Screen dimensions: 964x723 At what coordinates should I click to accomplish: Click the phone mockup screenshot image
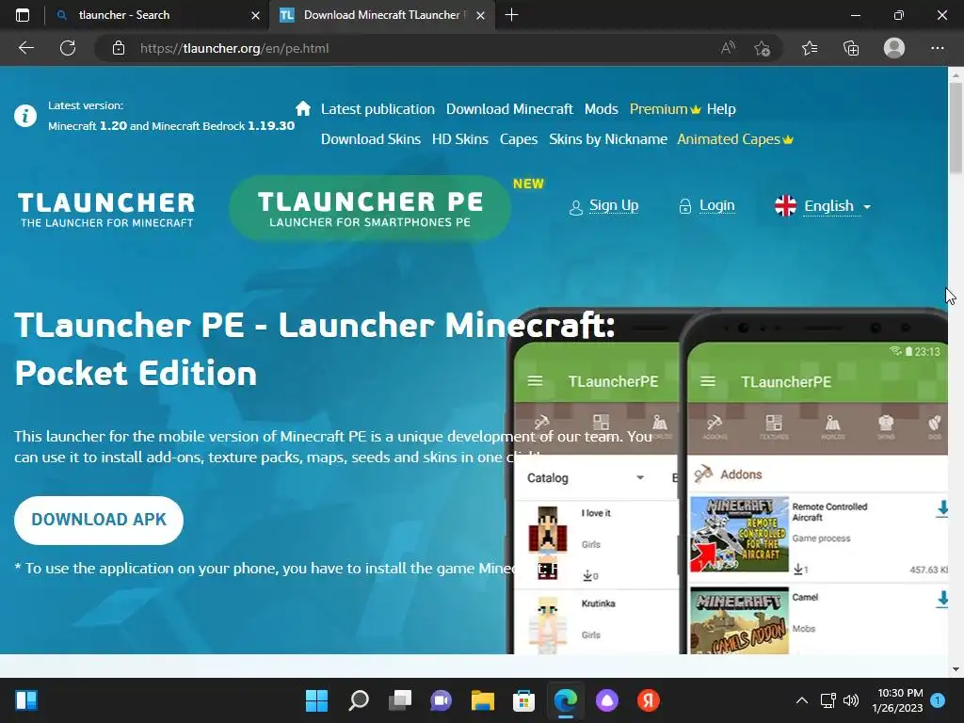point(728,481)
